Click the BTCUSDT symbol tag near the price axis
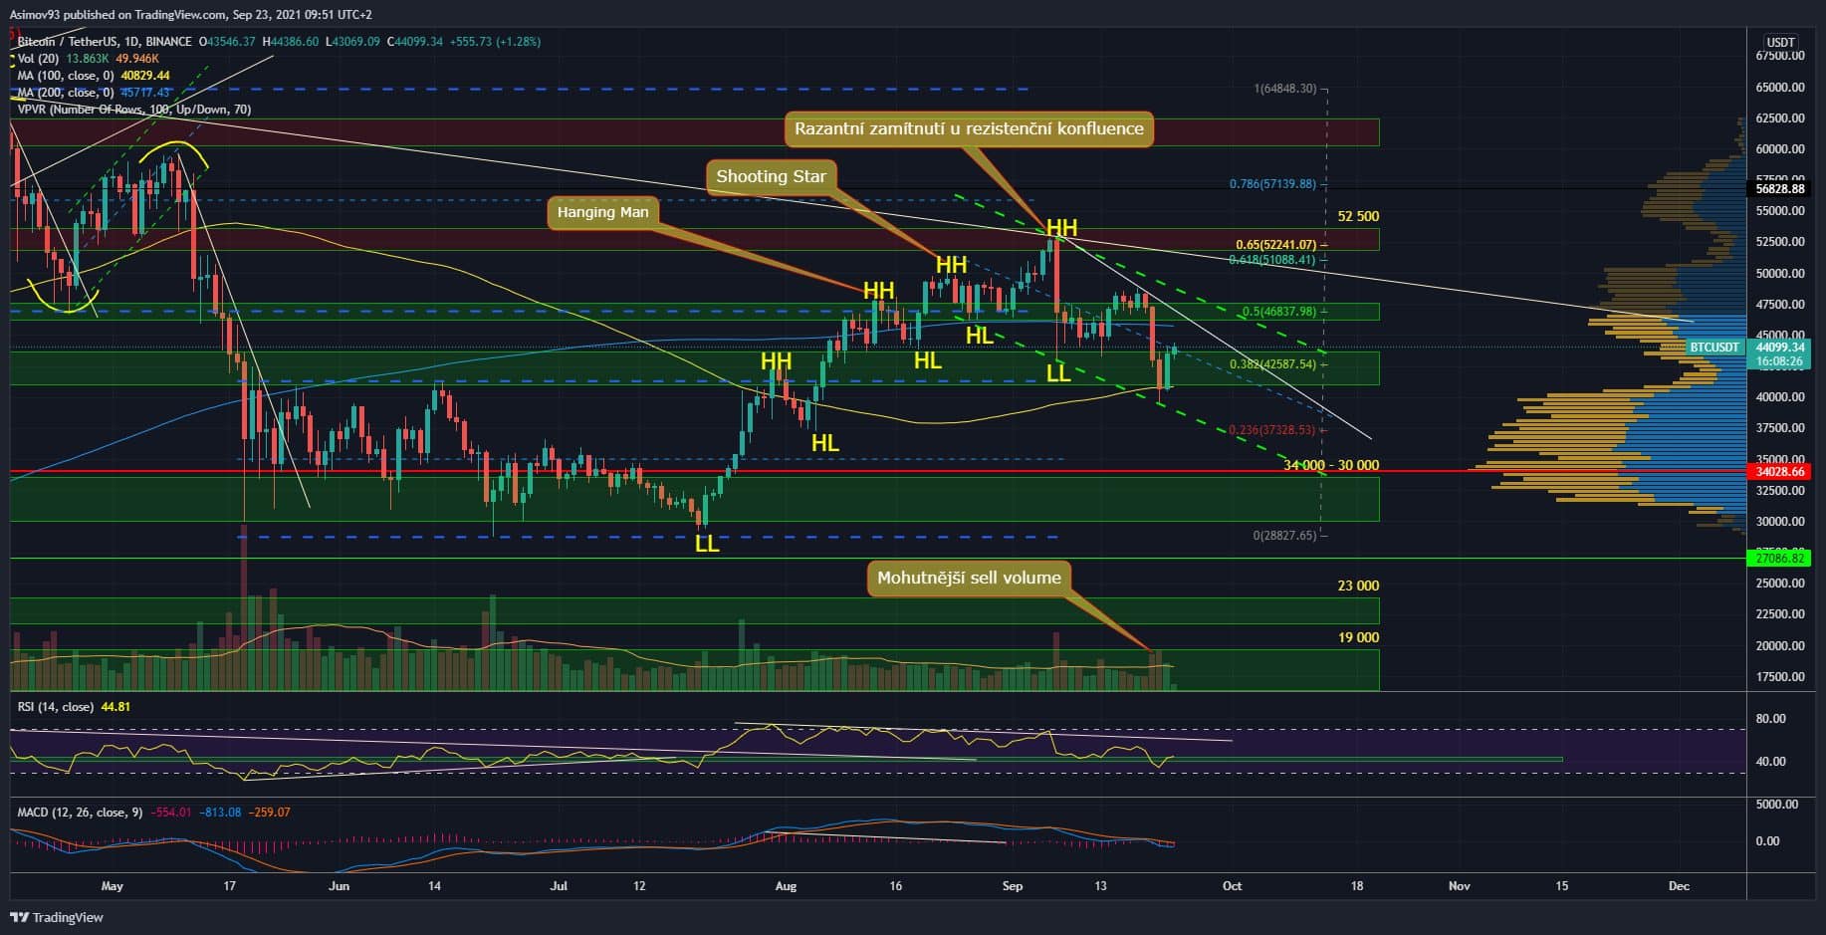 (1713, 348)
